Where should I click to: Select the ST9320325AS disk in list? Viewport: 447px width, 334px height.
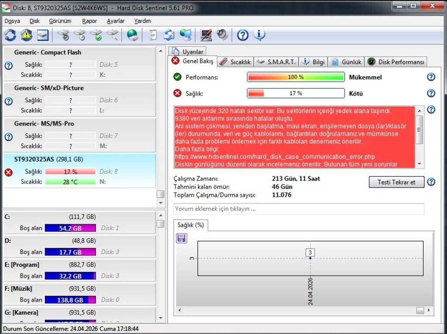pyautogui.click(x=79, y=170)
